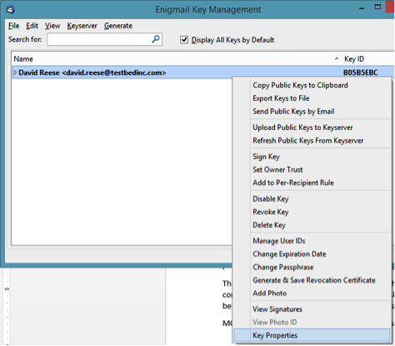Click the magnifier search icon
Image resolution: width=395 pixels, height=346 pixels.
coord(156,39)
